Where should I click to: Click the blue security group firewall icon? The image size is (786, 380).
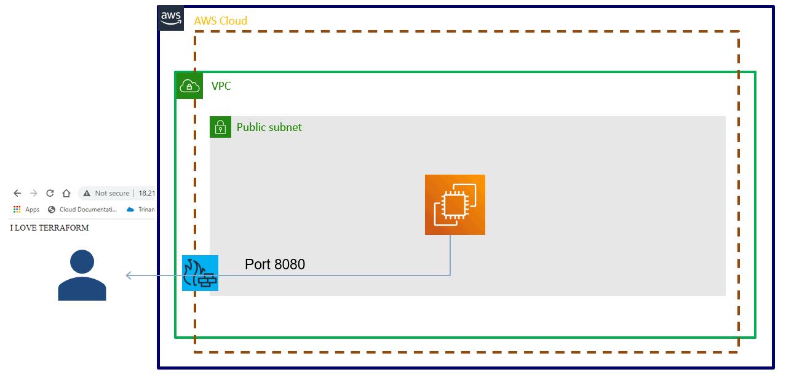pos(200,273)
